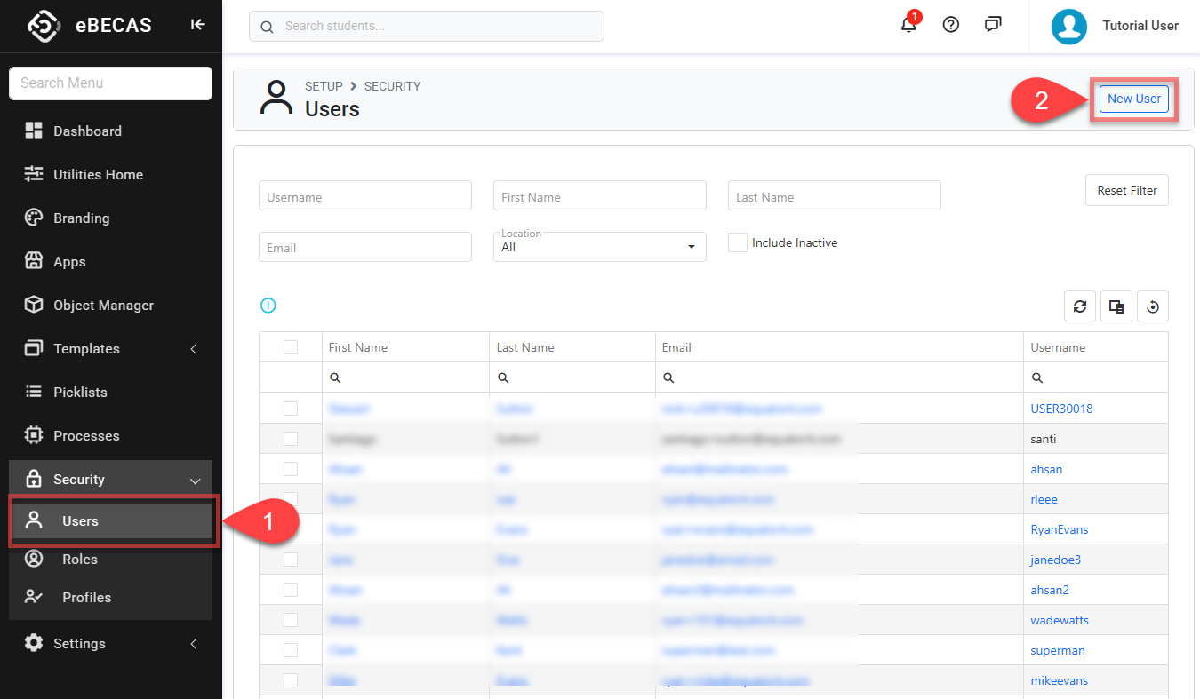Open the column chooser icon
Viewport: 1200px width, 699px height.
[1116, 306]
